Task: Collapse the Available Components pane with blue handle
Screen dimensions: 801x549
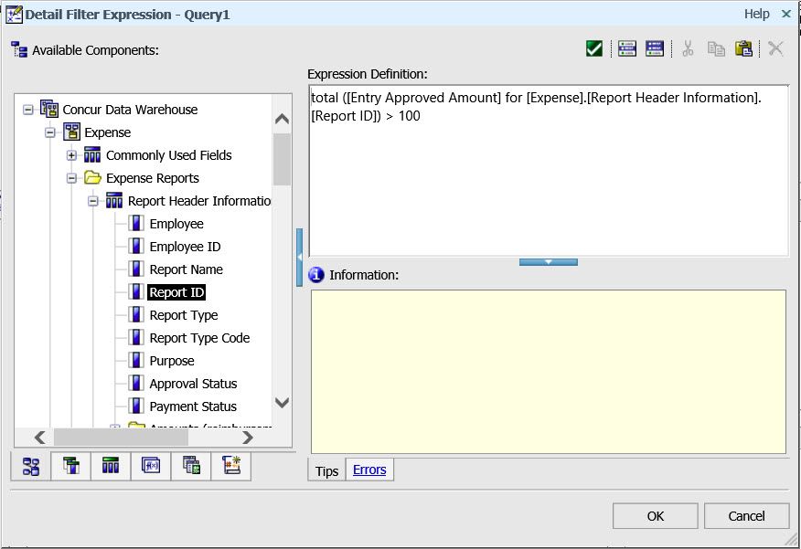Action: tap(299, 258)
